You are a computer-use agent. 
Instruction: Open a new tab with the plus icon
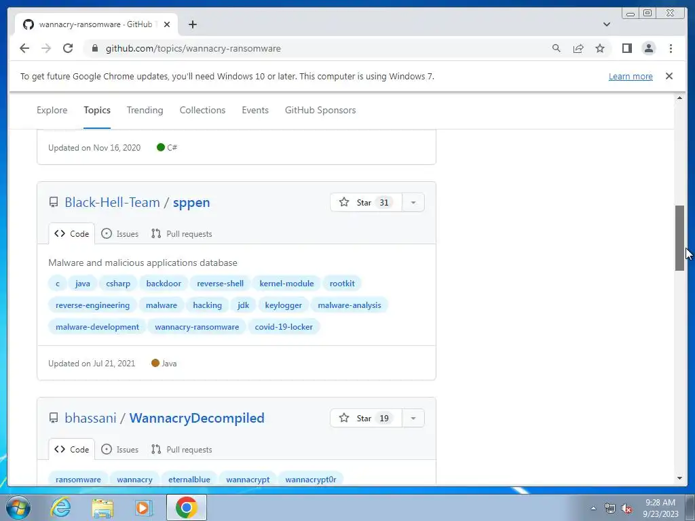click(192, 24)
